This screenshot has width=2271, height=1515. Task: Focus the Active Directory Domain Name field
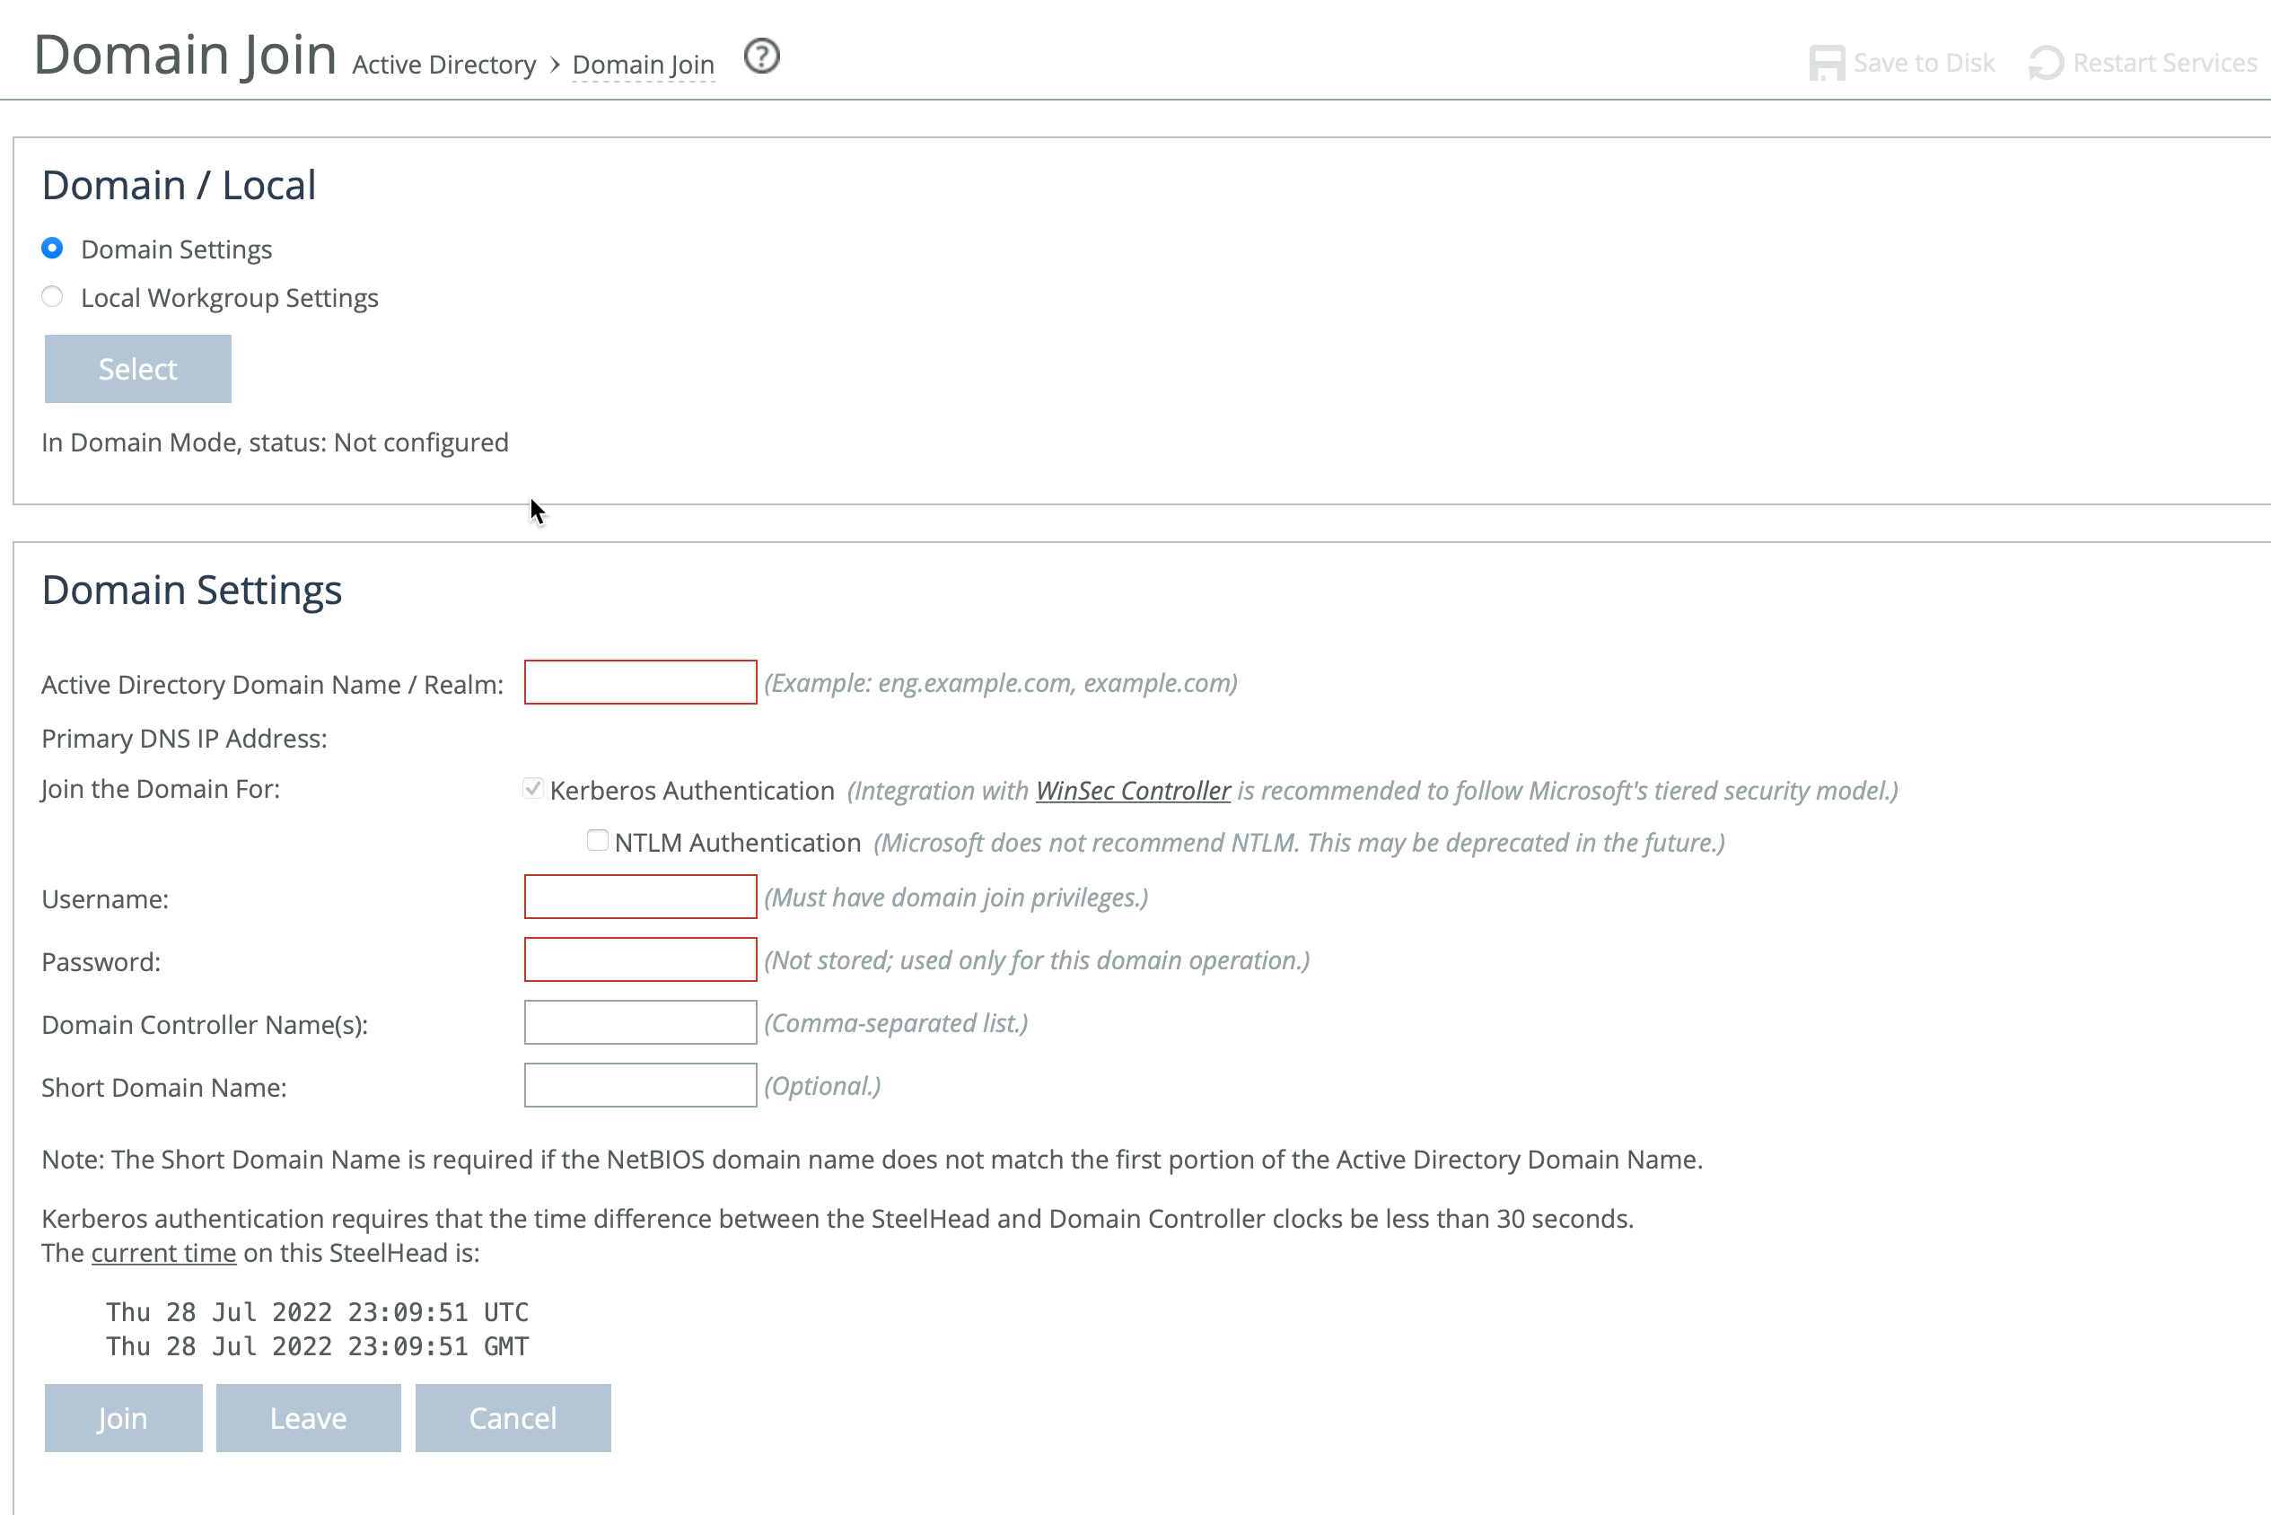click(x=640, y=682)
